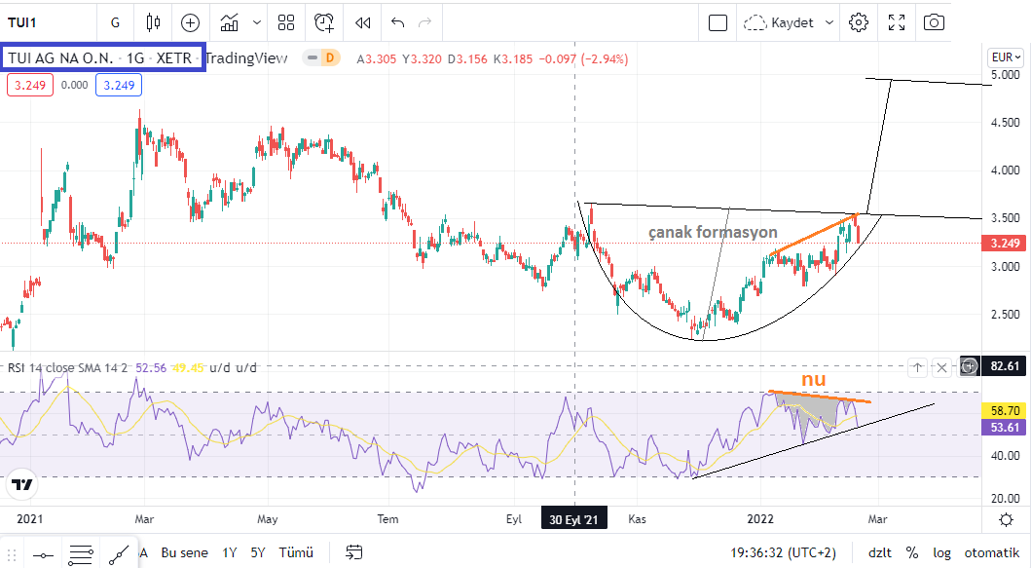Click the 2022 time axis label
Viewport: 1031px width, 568px height.
click(760, 519)
